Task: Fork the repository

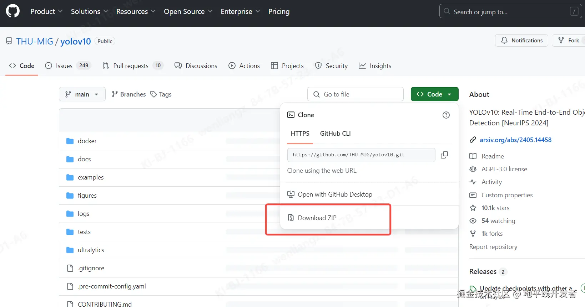Action: point(569,40)
